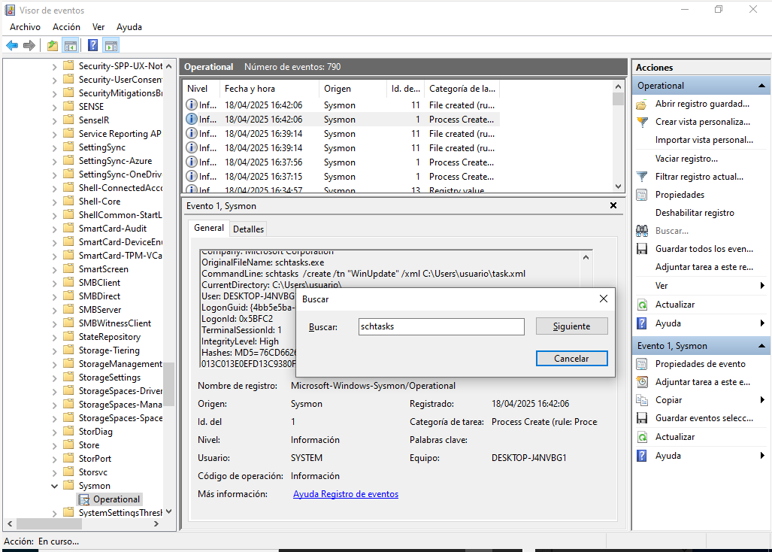The image size is (772, 552).
Task: Click the event detail text scroll up arrow
Action: pos(586,257)
